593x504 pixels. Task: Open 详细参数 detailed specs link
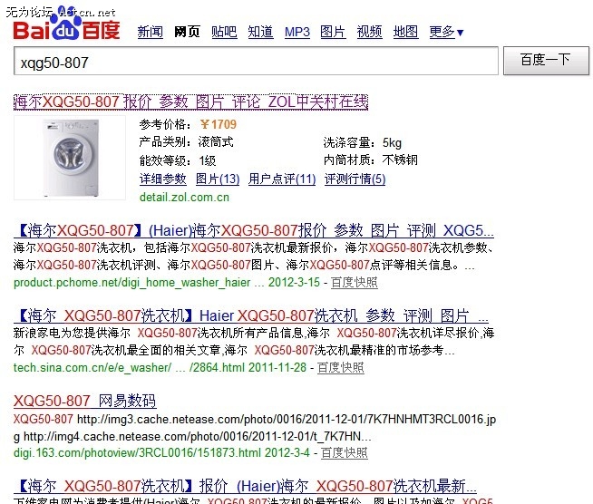tap(162, 179)
